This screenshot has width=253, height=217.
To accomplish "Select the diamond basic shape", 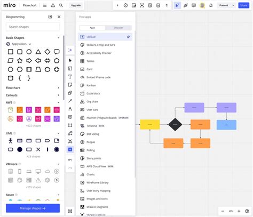I will click(48, 52).
